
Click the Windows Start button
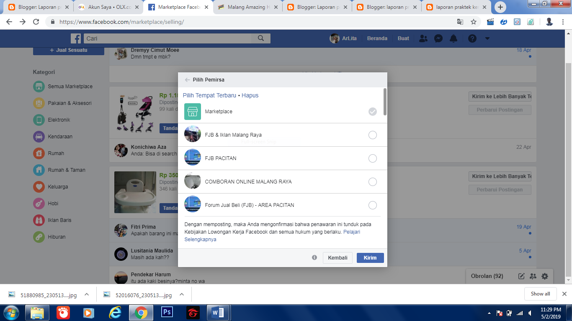coord(11,312)
